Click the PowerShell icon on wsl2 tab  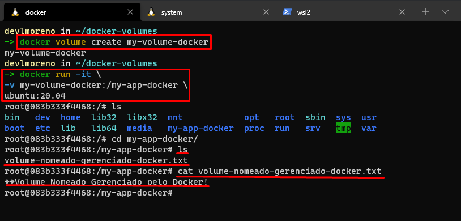[287, 12]
